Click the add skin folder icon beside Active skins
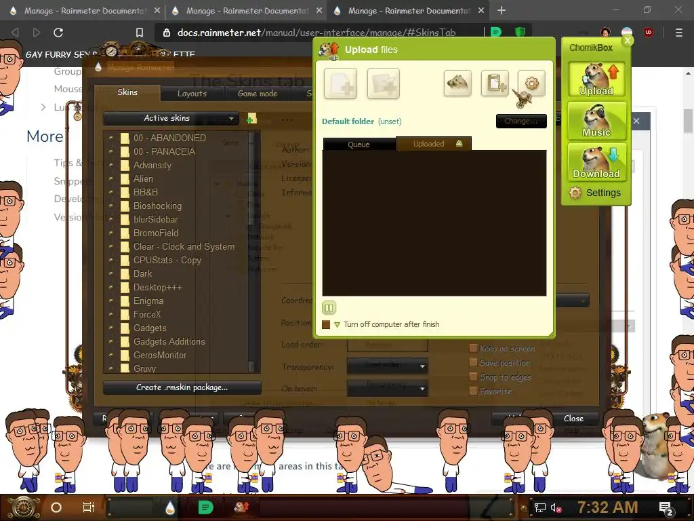The width and height of the screenshot is (694, 521). click(x=252, y=118)
